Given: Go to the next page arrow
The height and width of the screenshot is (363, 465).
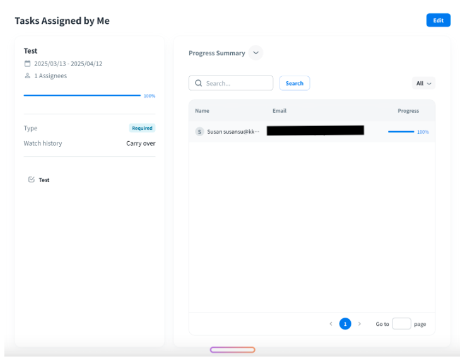Looking at the screenshot, I should (x=360, y=324).
